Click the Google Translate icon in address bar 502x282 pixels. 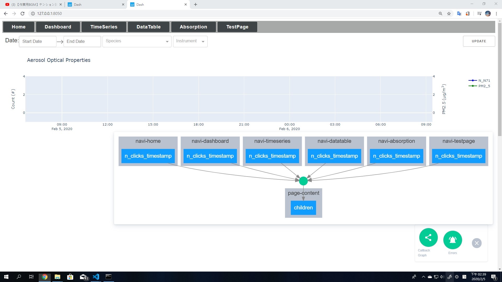pyautogui.click(x=459, y=13)
